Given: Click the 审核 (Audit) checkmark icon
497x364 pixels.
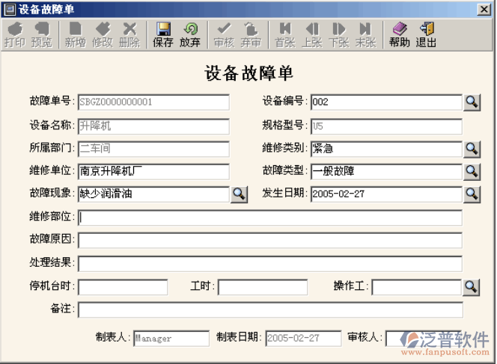Looking at the screenshot, I should [x=223, y=35].
